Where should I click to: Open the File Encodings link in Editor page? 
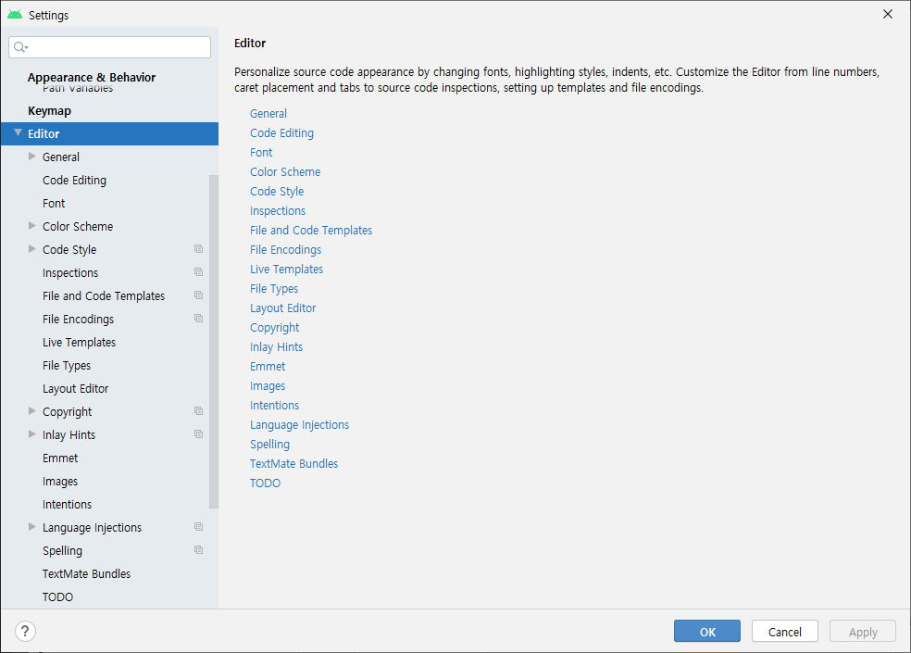click(286, 250)
